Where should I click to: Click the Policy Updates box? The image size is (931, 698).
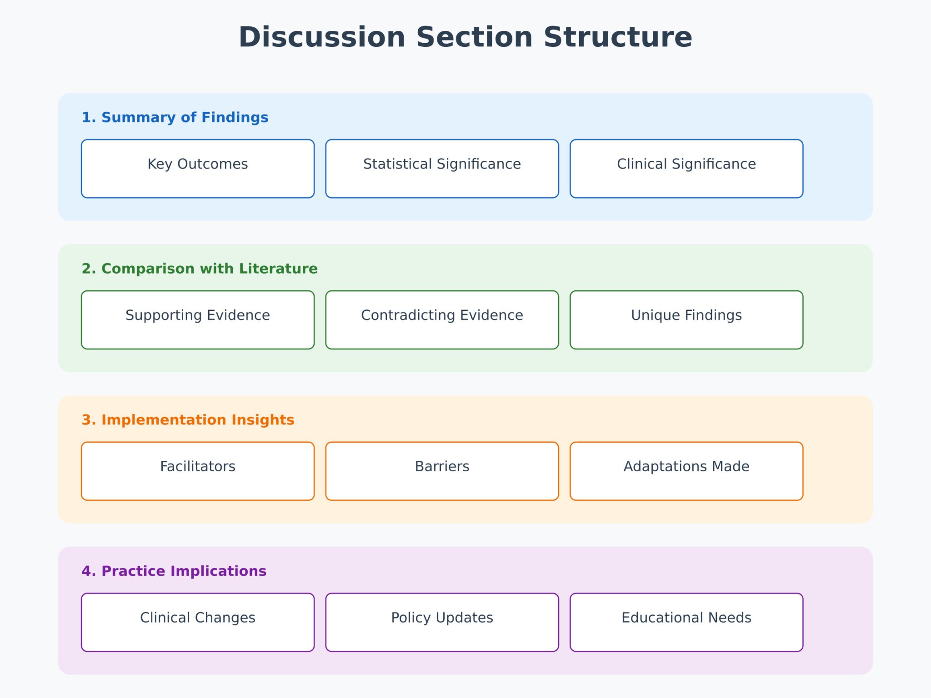(442, 622)
